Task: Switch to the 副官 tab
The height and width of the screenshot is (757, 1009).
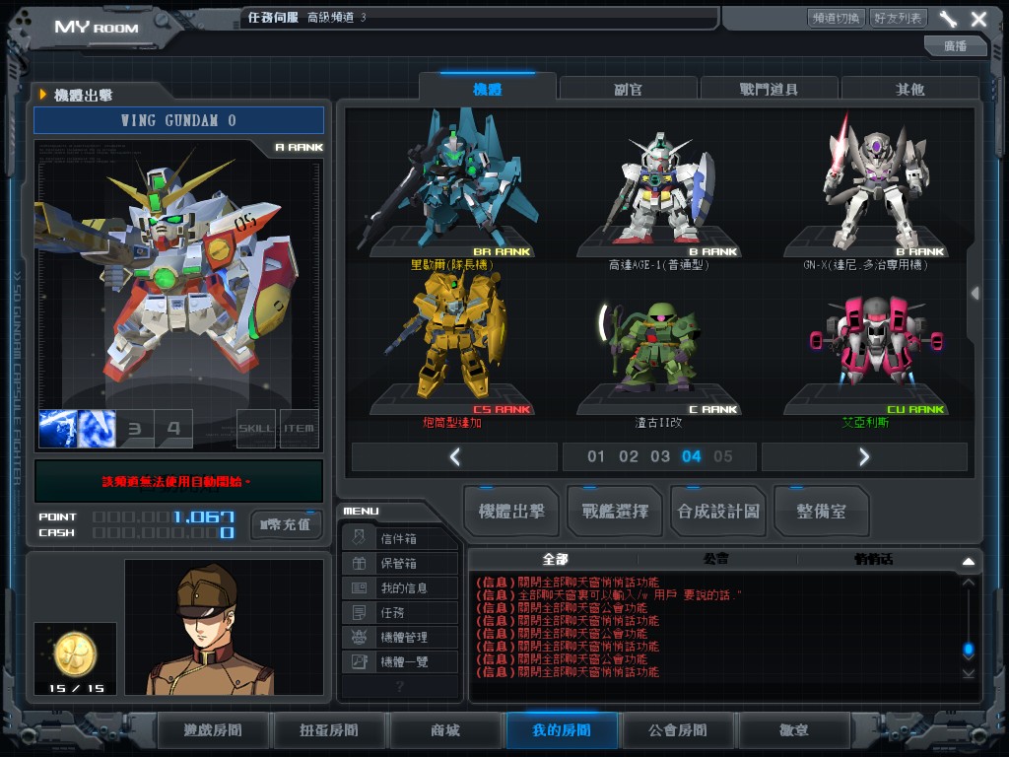Action: 629,89
